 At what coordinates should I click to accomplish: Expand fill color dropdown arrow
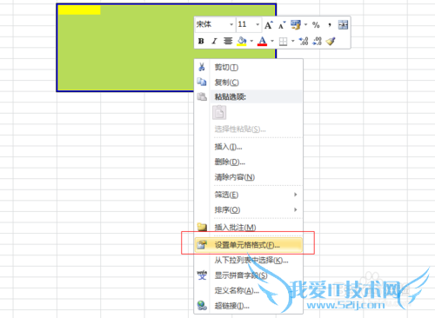pos(251,41)
